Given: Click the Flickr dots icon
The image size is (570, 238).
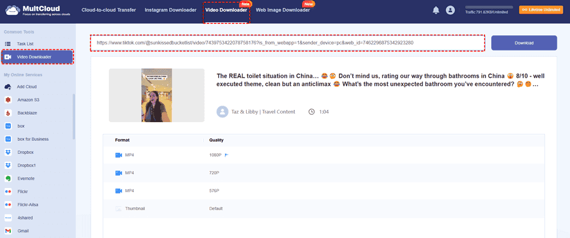Looking at the screenshot, I should tap(7, 191).
